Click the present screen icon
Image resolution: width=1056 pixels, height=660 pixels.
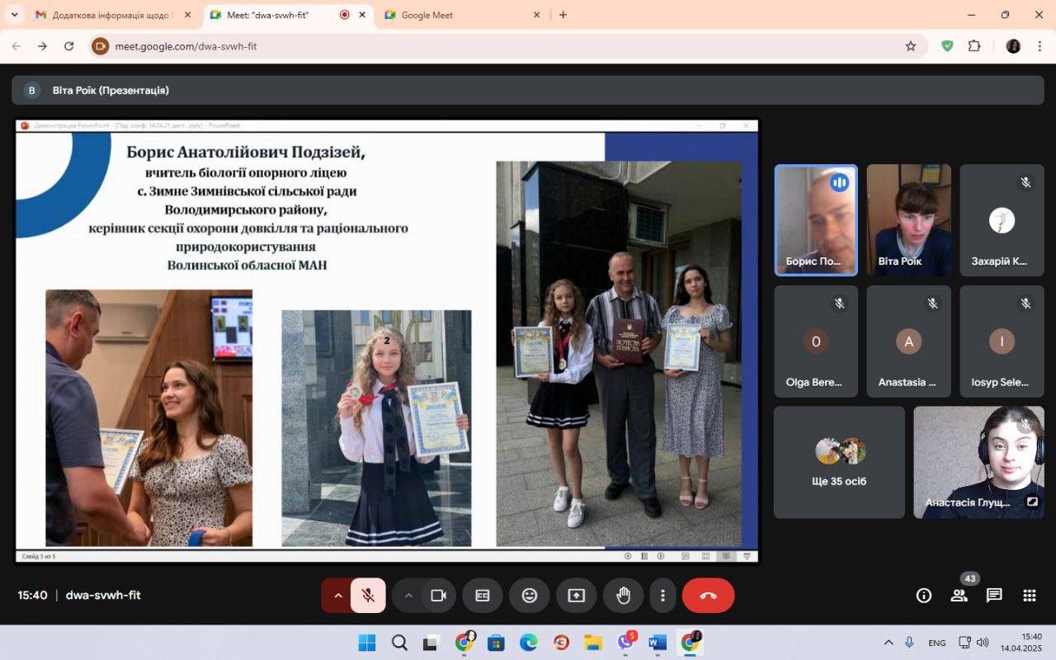pyautogui.click(x=576, y=595)
